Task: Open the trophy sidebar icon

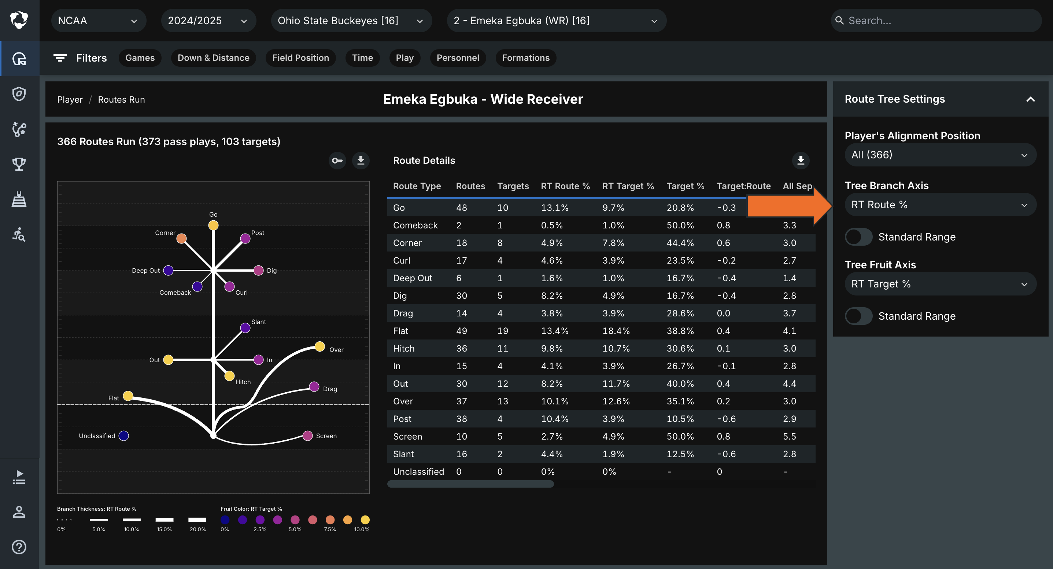Action: (x=19, y=164)
